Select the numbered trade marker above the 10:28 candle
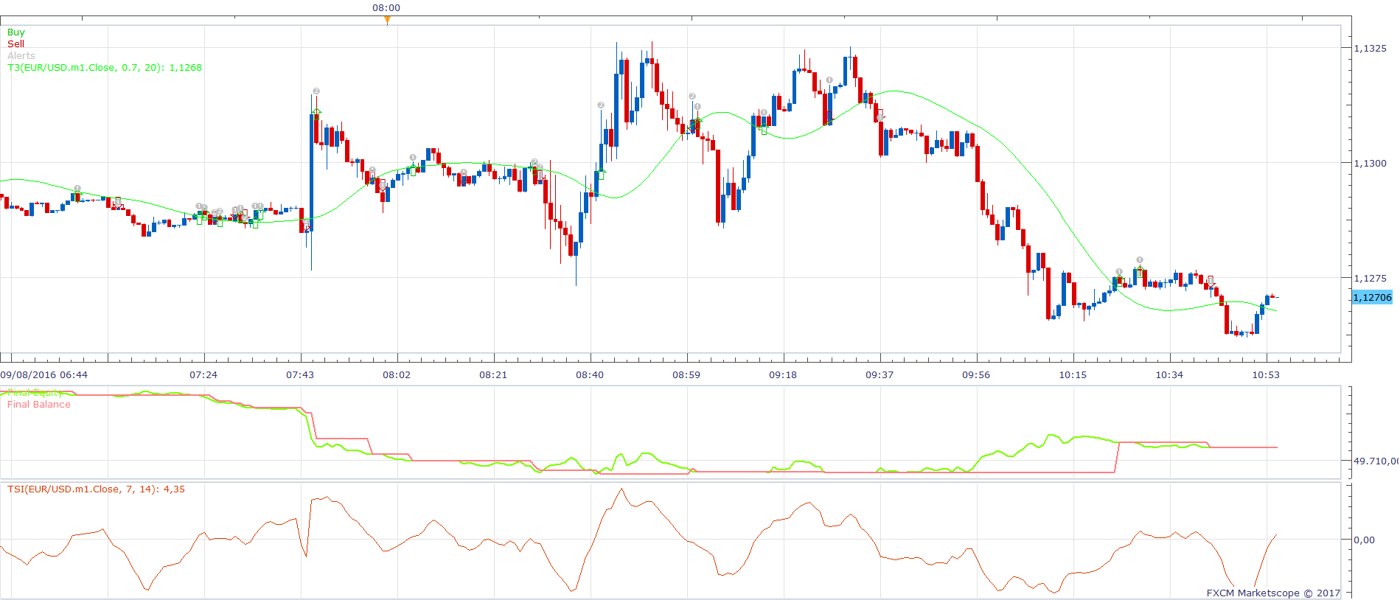 point(1140,260)
